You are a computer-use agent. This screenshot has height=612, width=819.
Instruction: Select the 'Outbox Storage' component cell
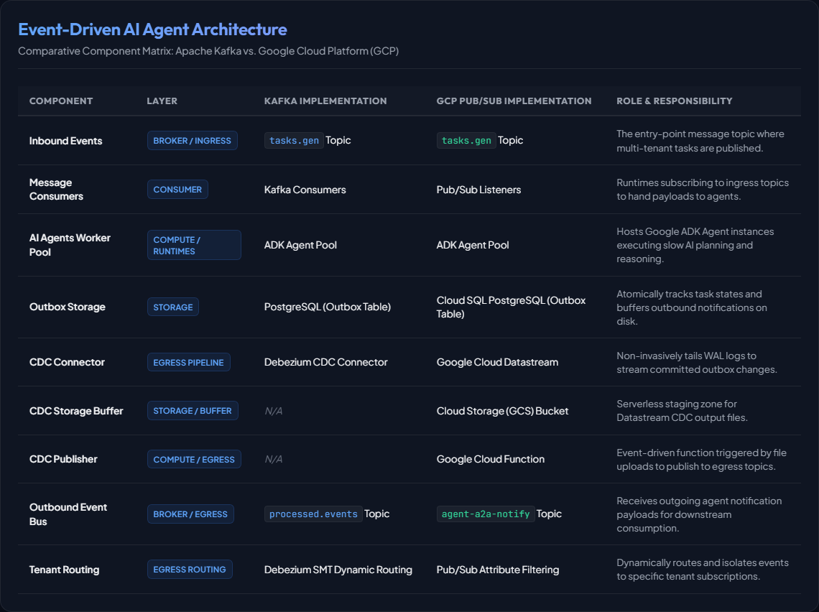coord(68,307)
